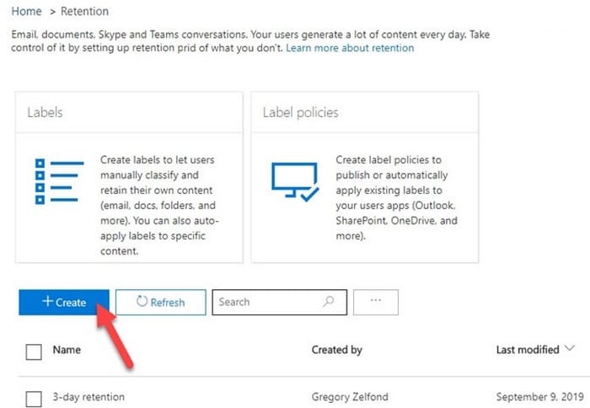Click the Refresh button
Image resolution: width=590 pixels, height=408 pixels.
(161, 302)
